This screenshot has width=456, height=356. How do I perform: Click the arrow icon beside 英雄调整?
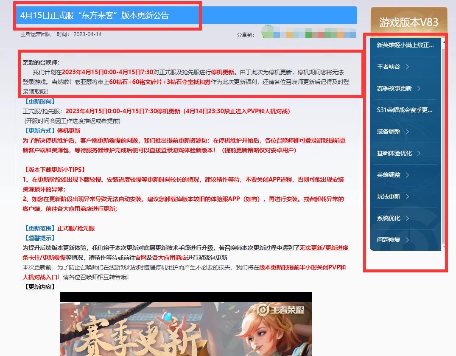click(407, 175)
